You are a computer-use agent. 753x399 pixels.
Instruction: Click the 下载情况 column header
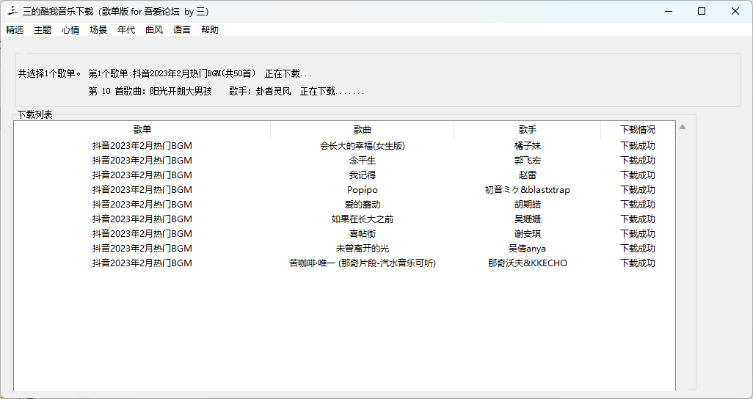click(638, 130)
